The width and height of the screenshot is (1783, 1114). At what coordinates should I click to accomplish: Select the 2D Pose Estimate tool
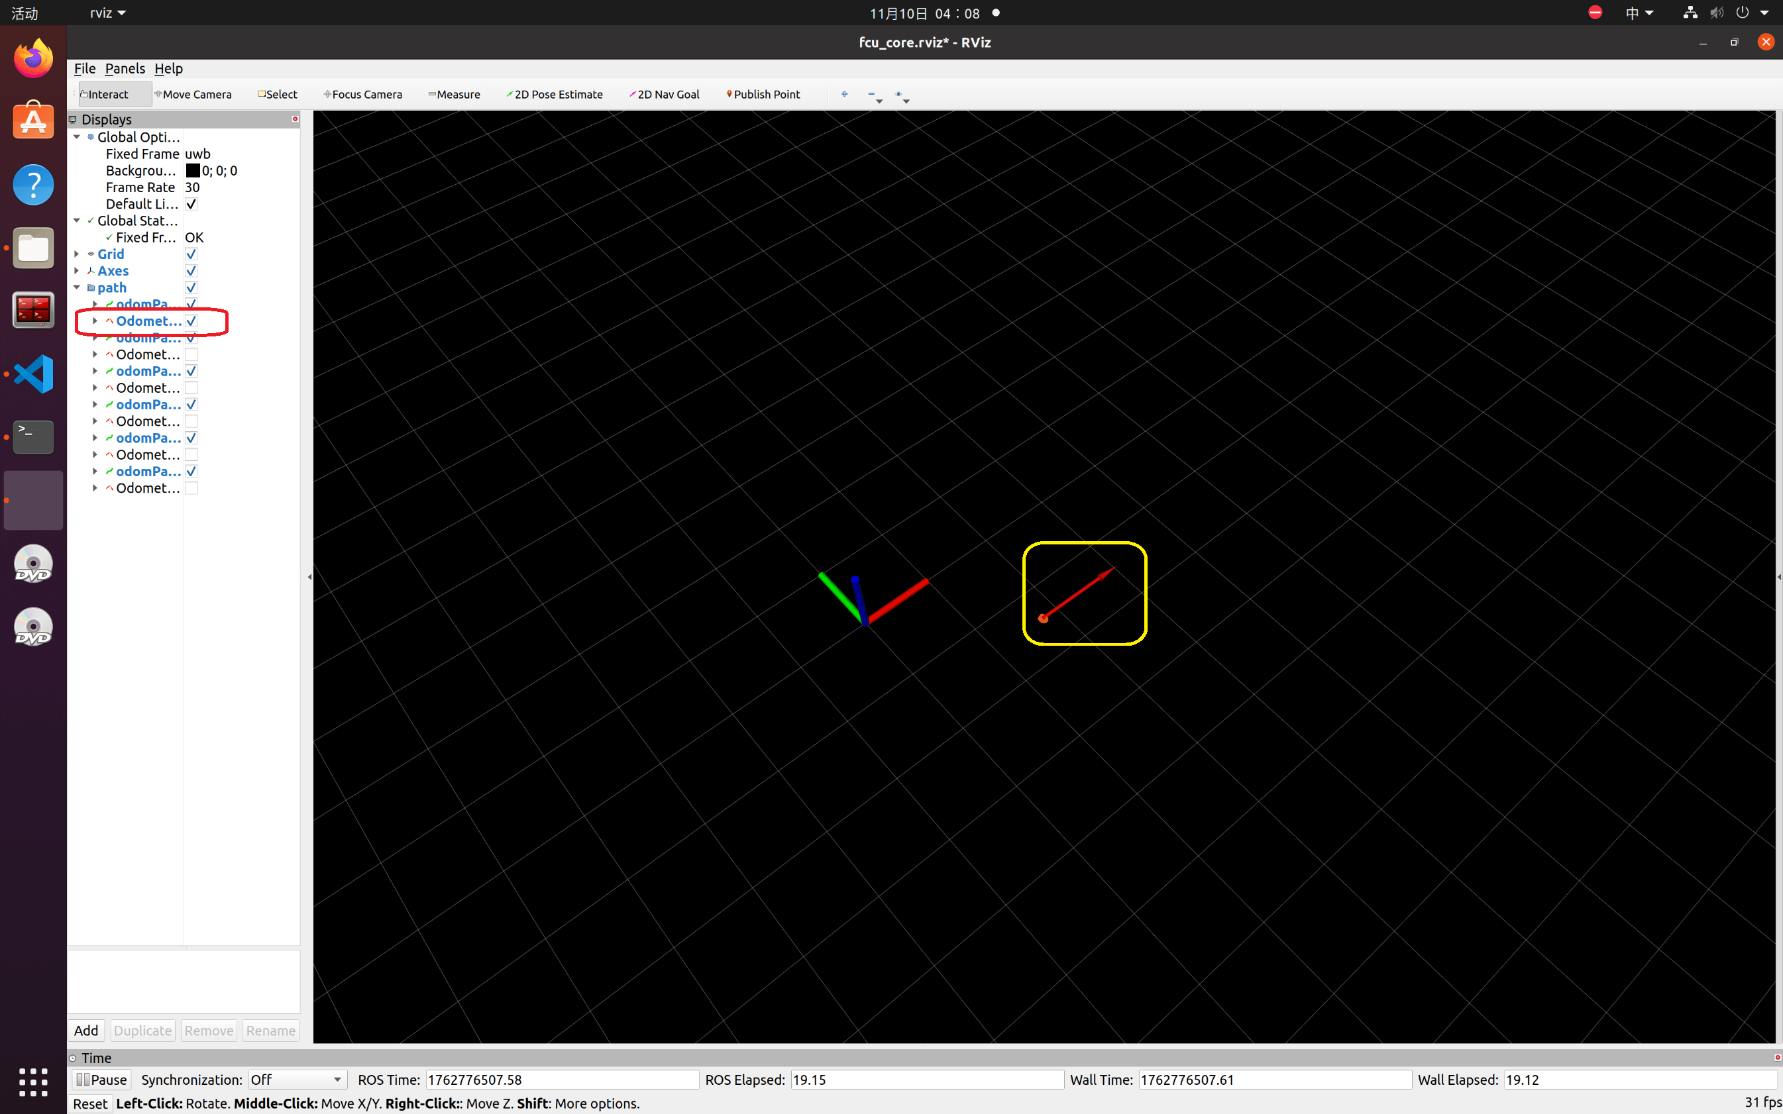pyautogui.click(x=555, y=94)
